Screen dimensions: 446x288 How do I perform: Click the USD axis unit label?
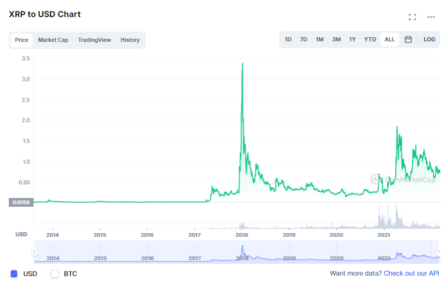coord(21,235)
